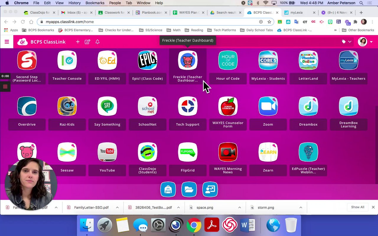Image resolution: width=378 pixels, height=236 pixels.
Task: Switch to Gmail Inbox tab
Action: click(77, 13)
